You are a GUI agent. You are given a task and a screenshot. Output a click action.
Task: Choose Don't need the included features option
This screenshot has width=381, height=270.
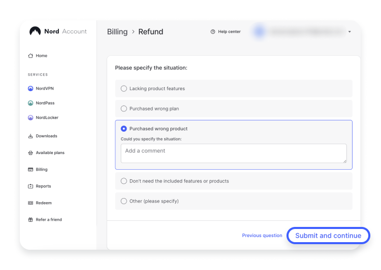124,181
